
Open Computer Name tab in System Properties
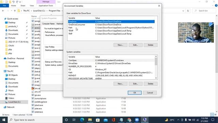48,24
